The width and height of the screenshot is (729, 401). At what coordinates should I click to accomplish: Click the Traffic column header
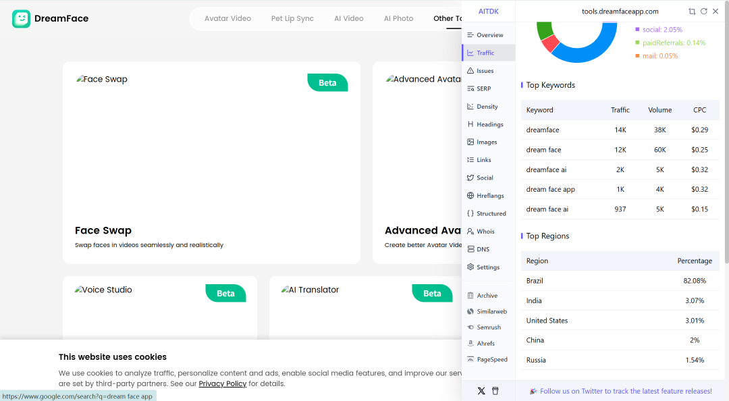(x=620, y=110)
